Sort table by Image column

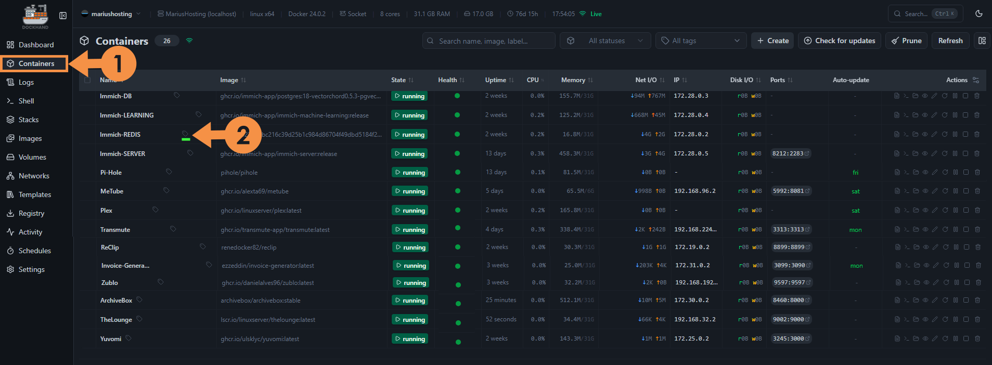point(233,80)
